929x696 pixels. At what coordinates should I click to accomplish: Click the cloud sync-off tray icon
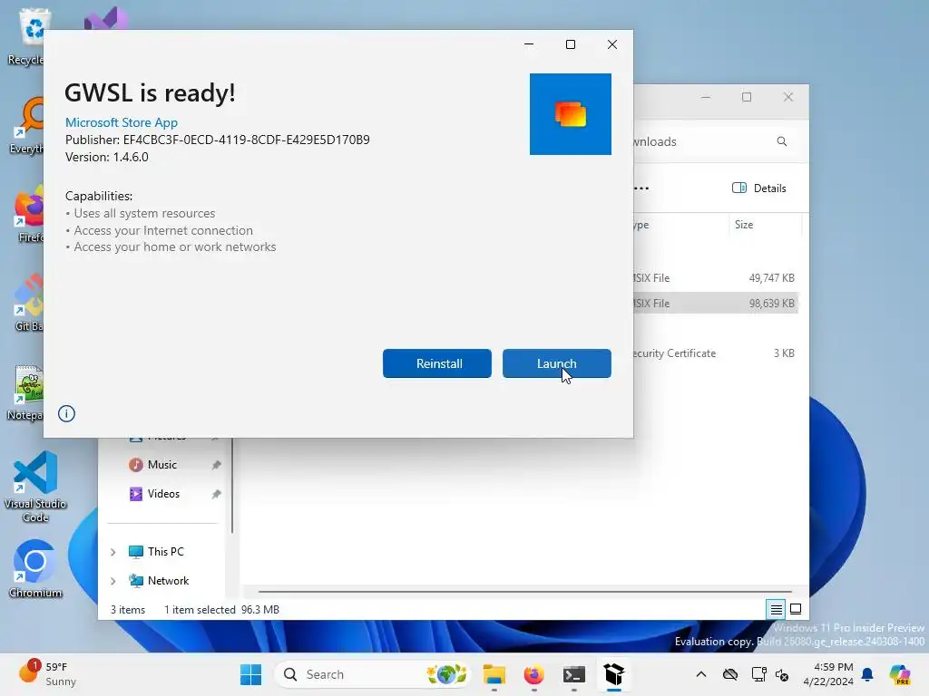[x=730, y=674]
